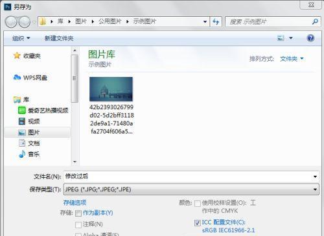This screenshot has width=324, height=236.
Task: Click the 搜索 示例图片 search field
Action: 268,21
